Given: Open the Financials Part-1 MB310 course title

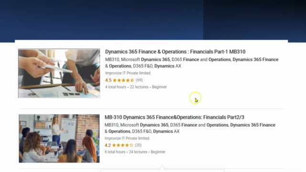Looking at the screenshot, I should (175, 52).
